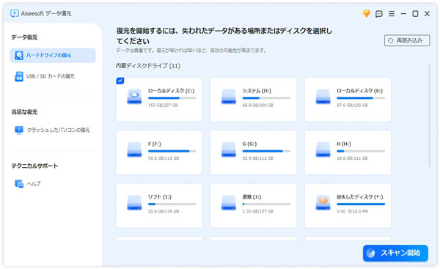The image size is (440, 269).
Task: Click the スキャン開始 button
Action: click(x=395, y=253)
